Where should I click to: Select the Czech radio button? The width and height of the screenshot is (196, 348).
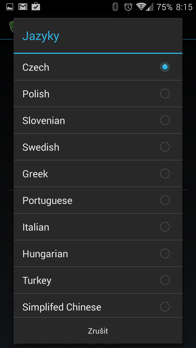pos(165,67)
